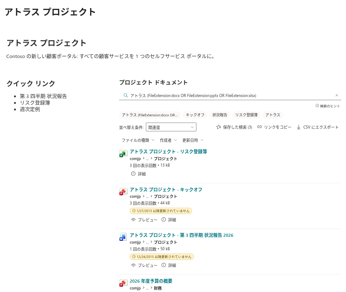The width and height of the screenshot is (346, 292).
Task: Select the 状況報告 search chip
Action: pos(220,115)
